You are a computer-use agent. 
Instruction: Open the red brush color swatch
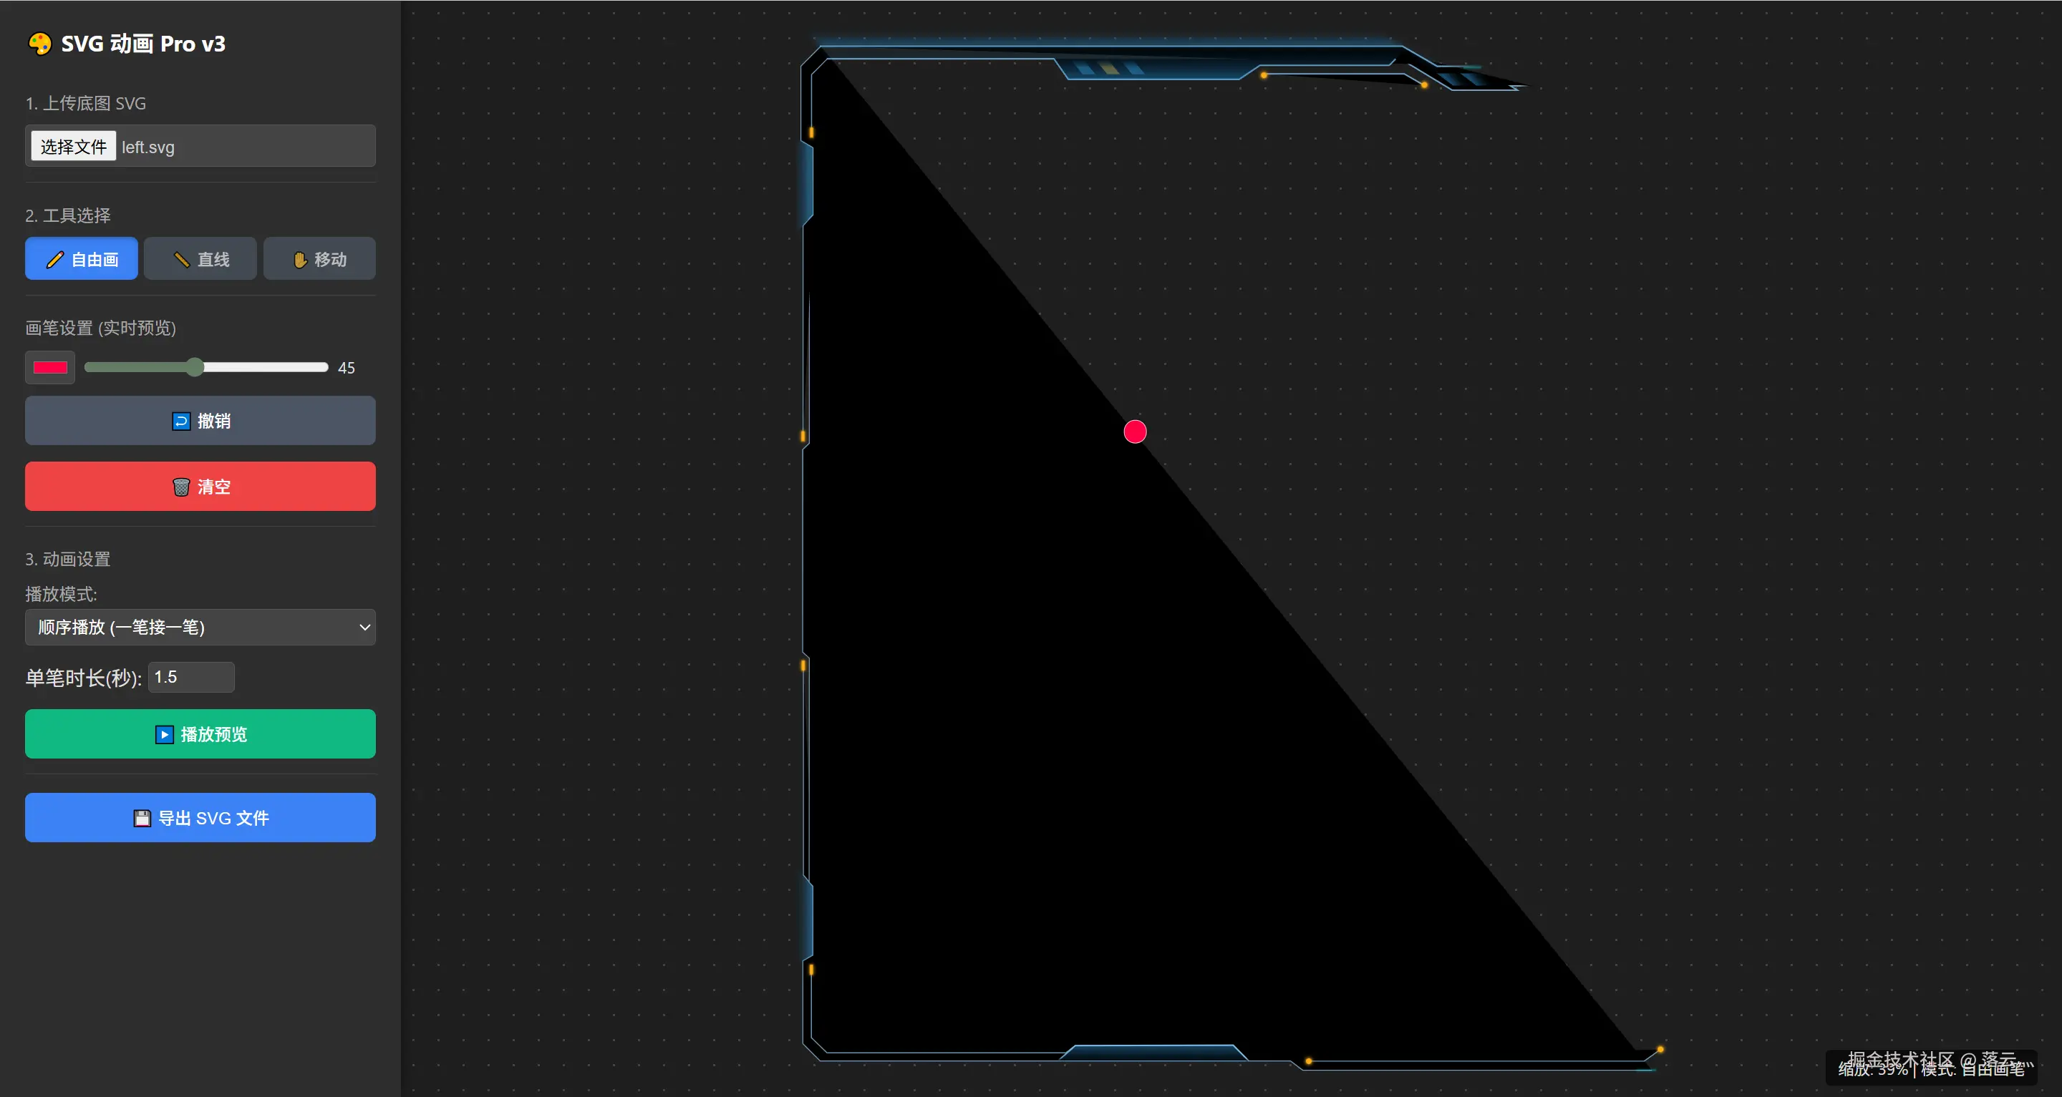(x=49, y=367)
